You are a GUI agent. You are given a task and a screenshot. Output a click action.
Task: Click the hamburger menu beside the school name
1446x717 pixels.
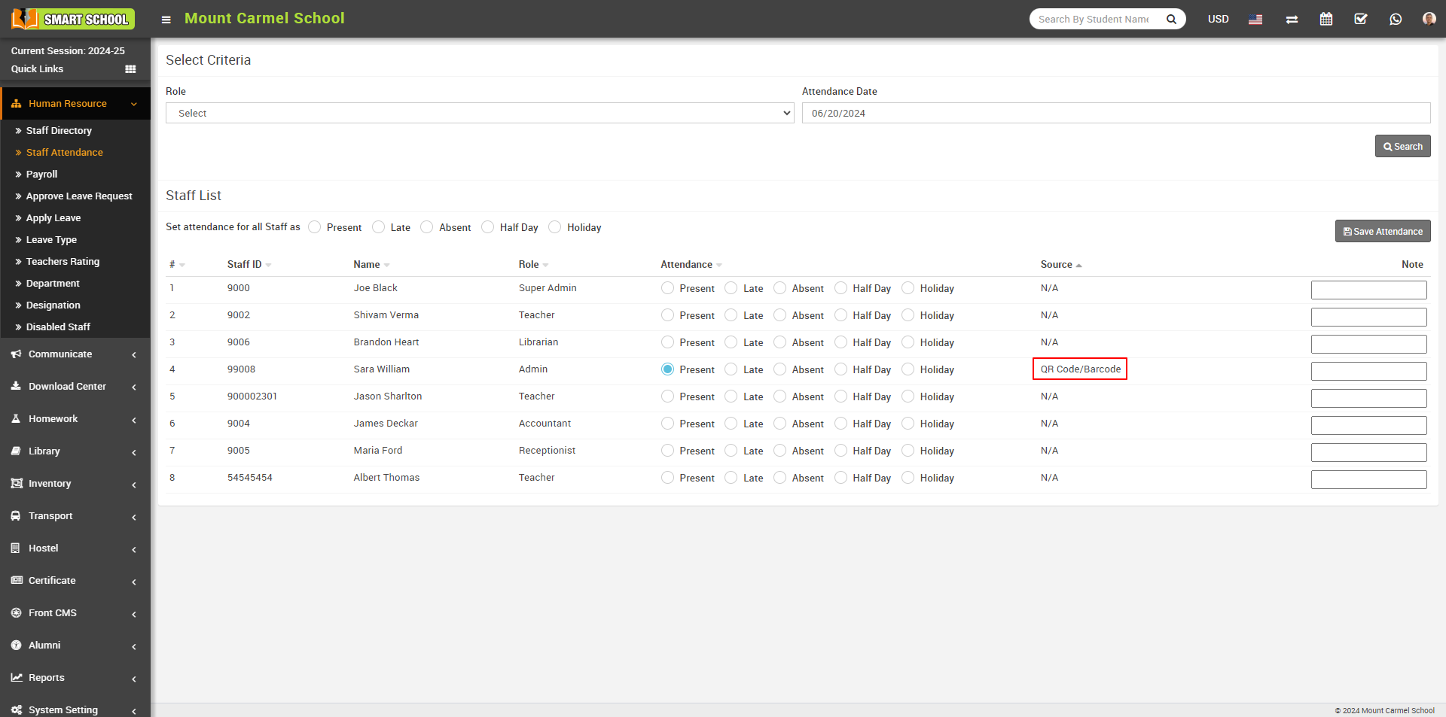(x=166, y=20)
